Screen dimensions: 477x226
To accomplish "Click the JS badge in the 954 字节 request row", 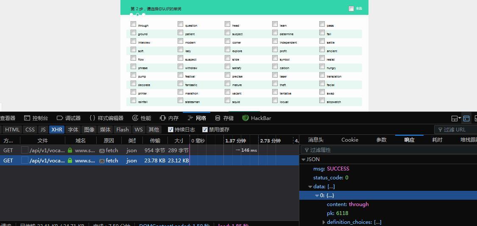I will click(x=102, y=151).
